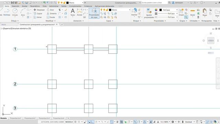Click the Base view tool
Viewport: 220px width, 124px height.
(x=217, y=13)
